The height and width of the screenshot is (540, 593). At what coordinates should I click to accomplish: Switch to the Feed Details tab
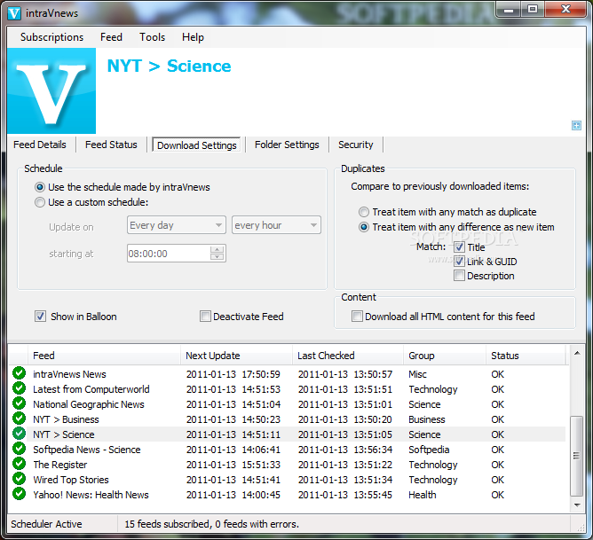(40, 145)
